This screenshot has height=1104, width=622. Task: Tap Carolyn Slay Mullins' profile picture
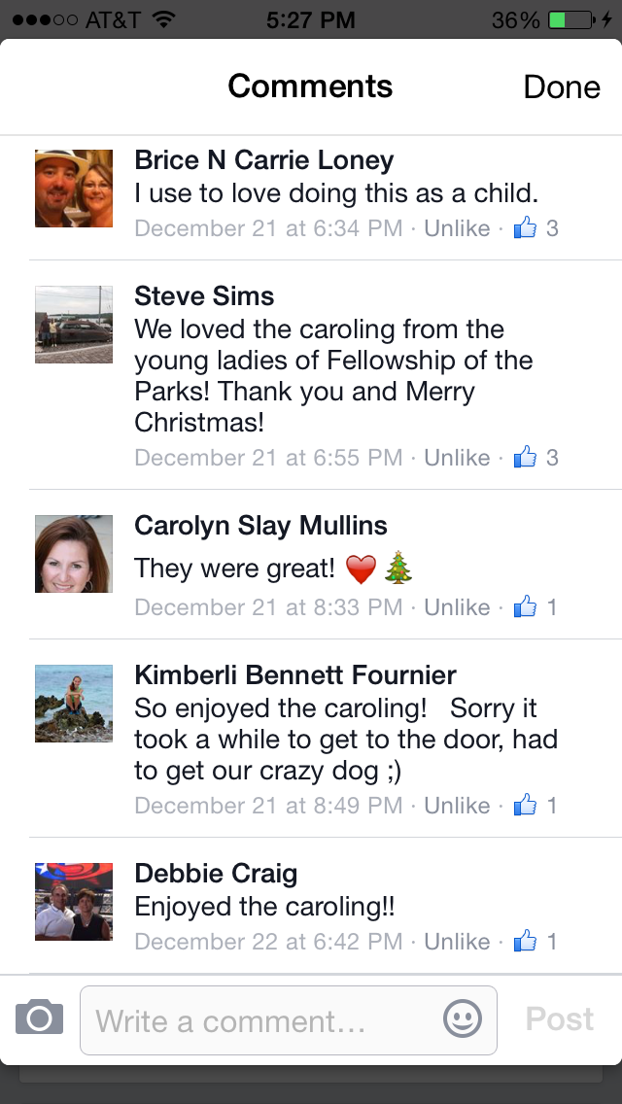(x=74, y=554)
